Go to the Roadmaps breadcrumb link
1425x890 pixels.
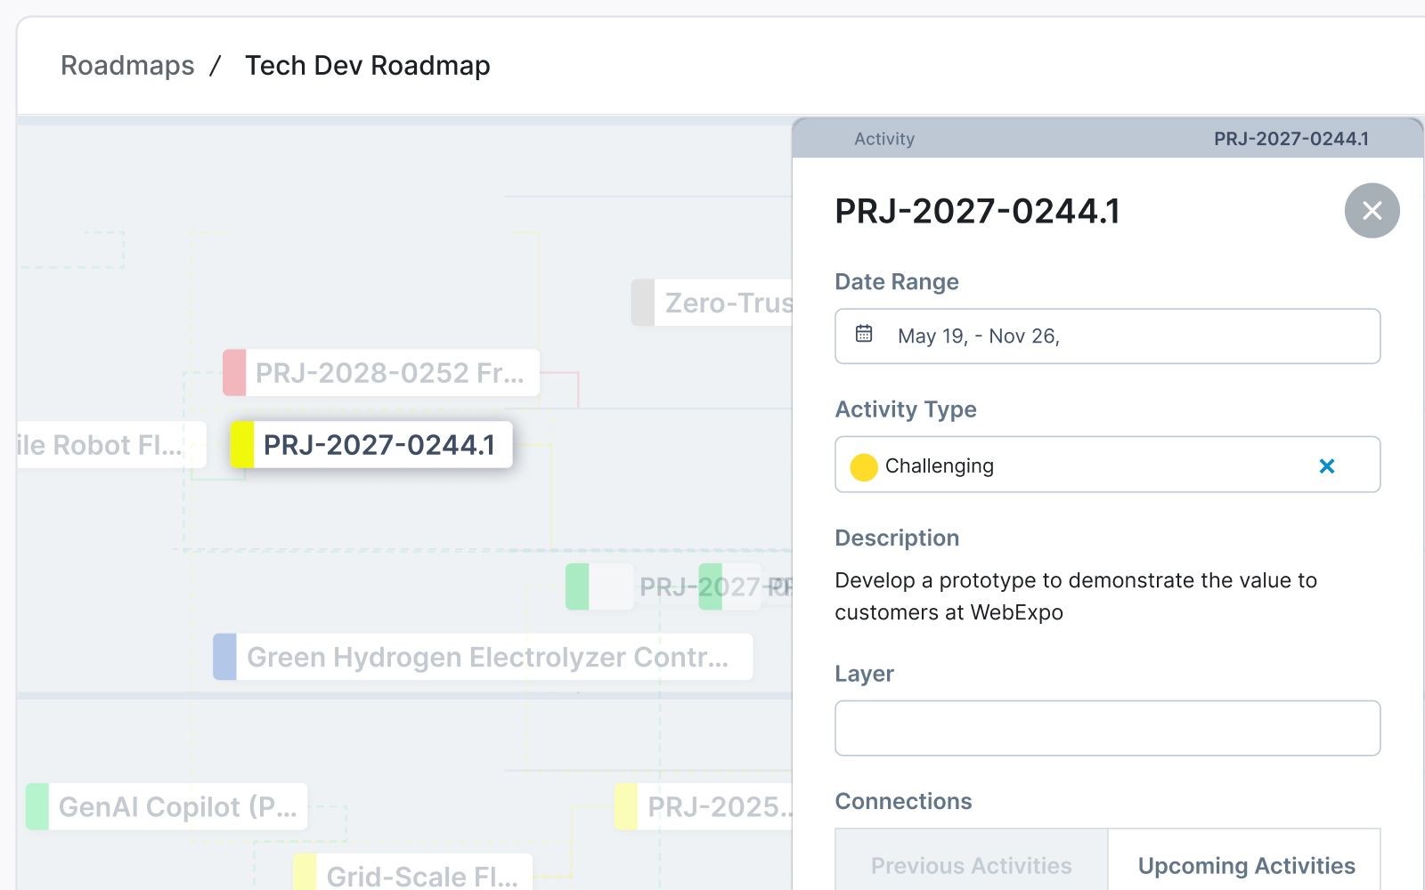point(127,66)
